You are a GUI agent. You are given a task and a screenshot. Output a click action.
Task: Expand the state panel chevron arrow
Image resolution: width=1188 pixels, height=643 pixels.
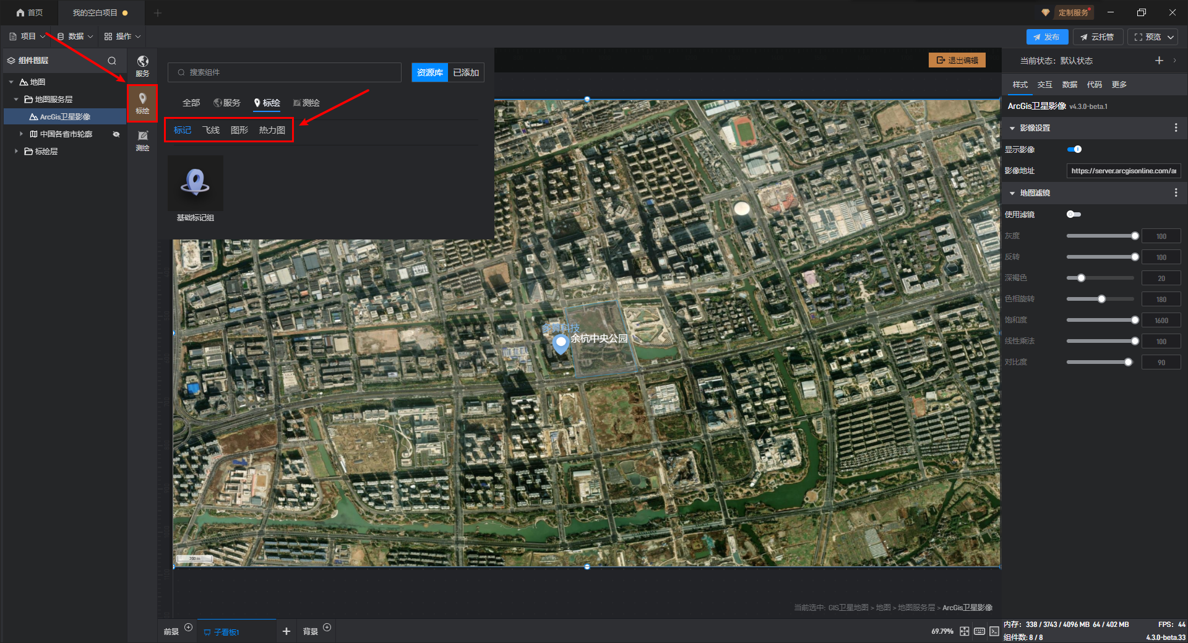[x=1174, y=61]
